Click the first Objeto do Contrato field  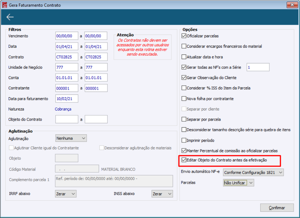pyautogui.click(x=67, y=119)
